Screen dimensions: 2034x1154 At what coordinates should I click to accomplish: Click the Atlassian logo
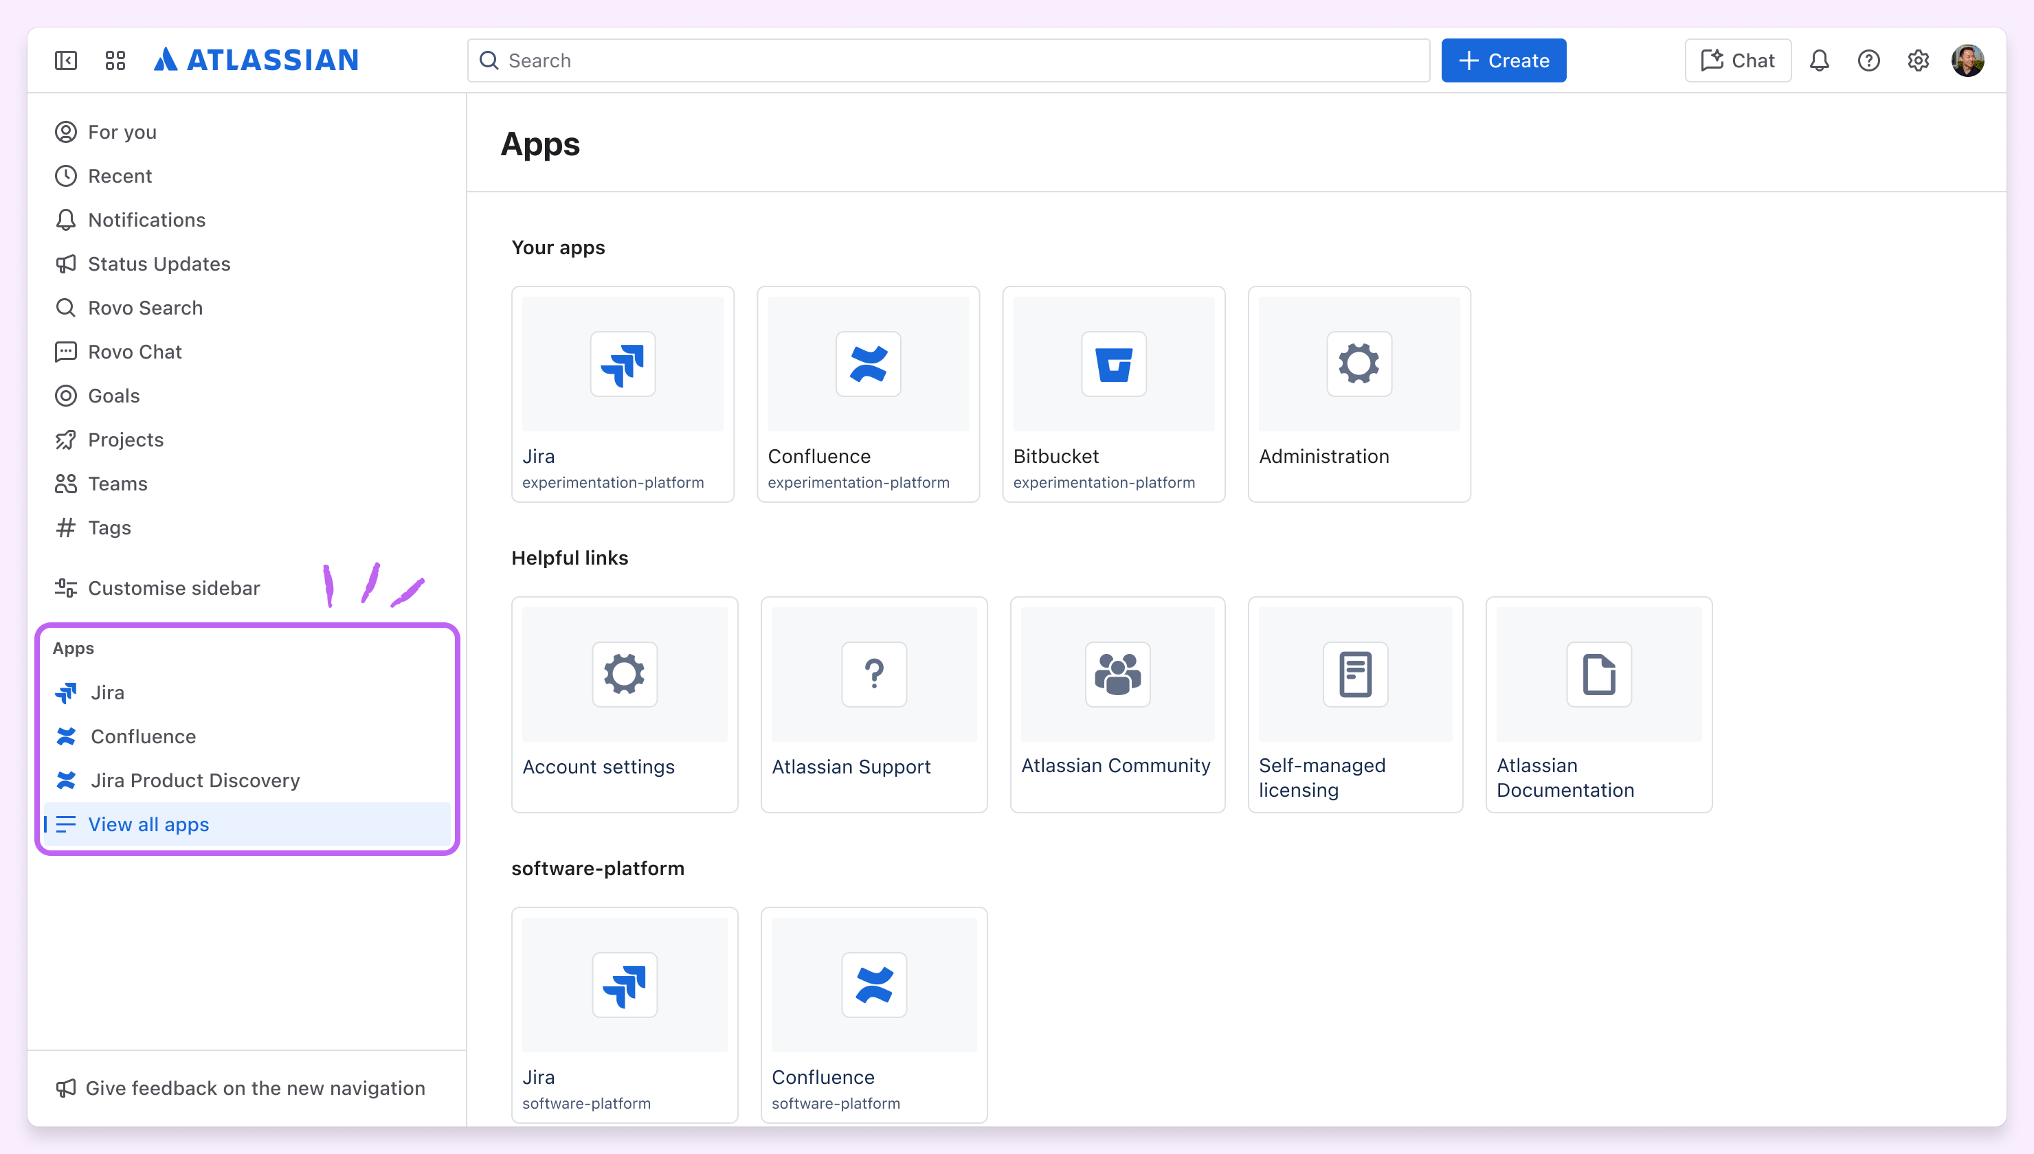pos(255,60)
